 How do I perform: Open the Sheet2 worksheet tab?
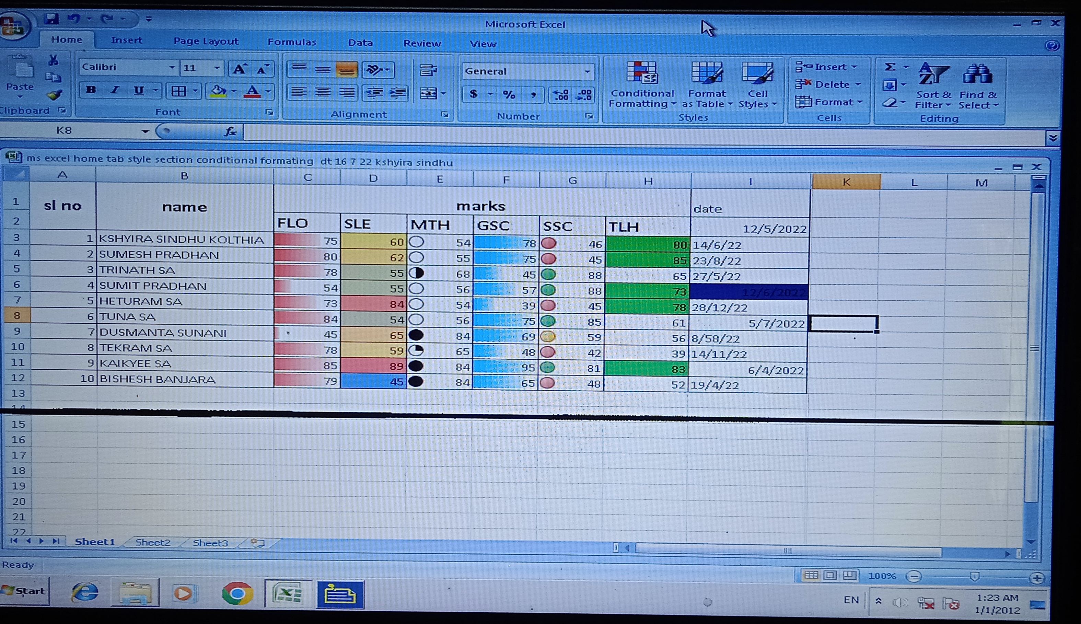click(152, 543)
